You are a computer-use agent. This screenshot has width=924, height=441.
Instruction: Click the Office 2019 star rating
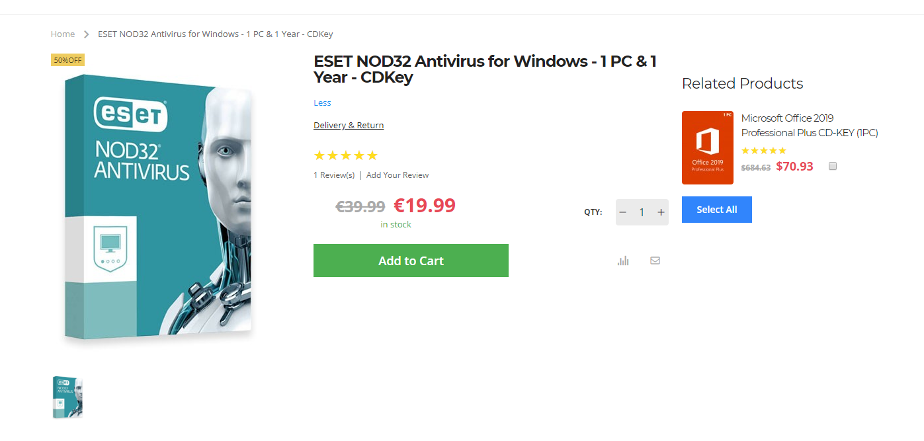click(x=764, y=151)
